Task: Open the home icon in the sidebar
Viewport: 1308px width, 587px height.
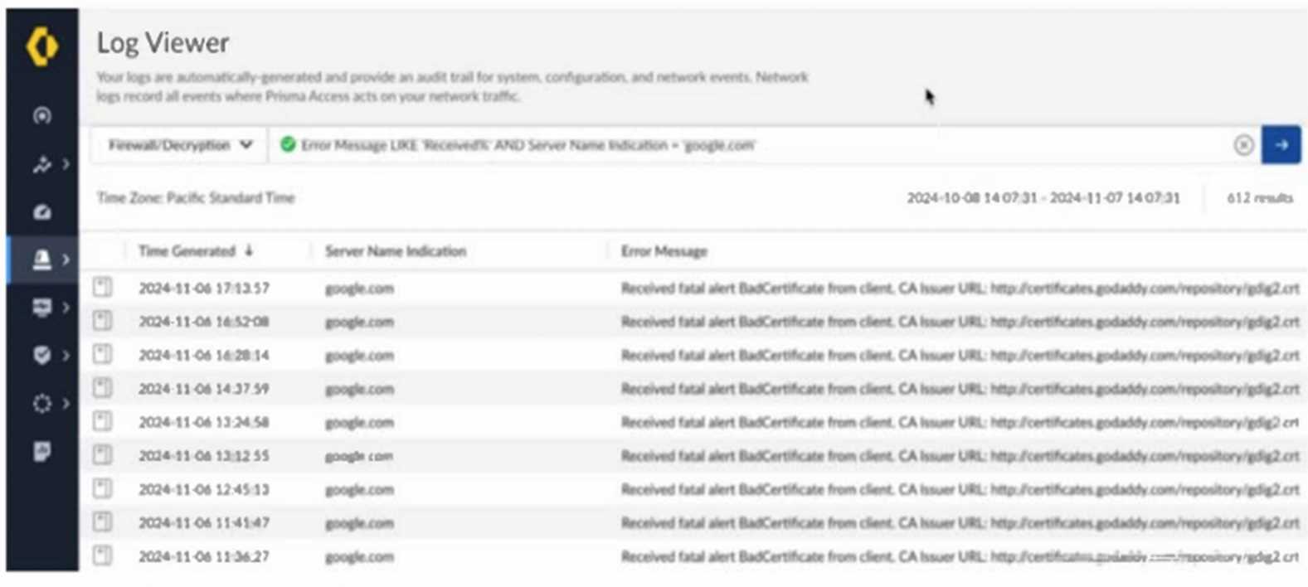Action: click(42, 115)
